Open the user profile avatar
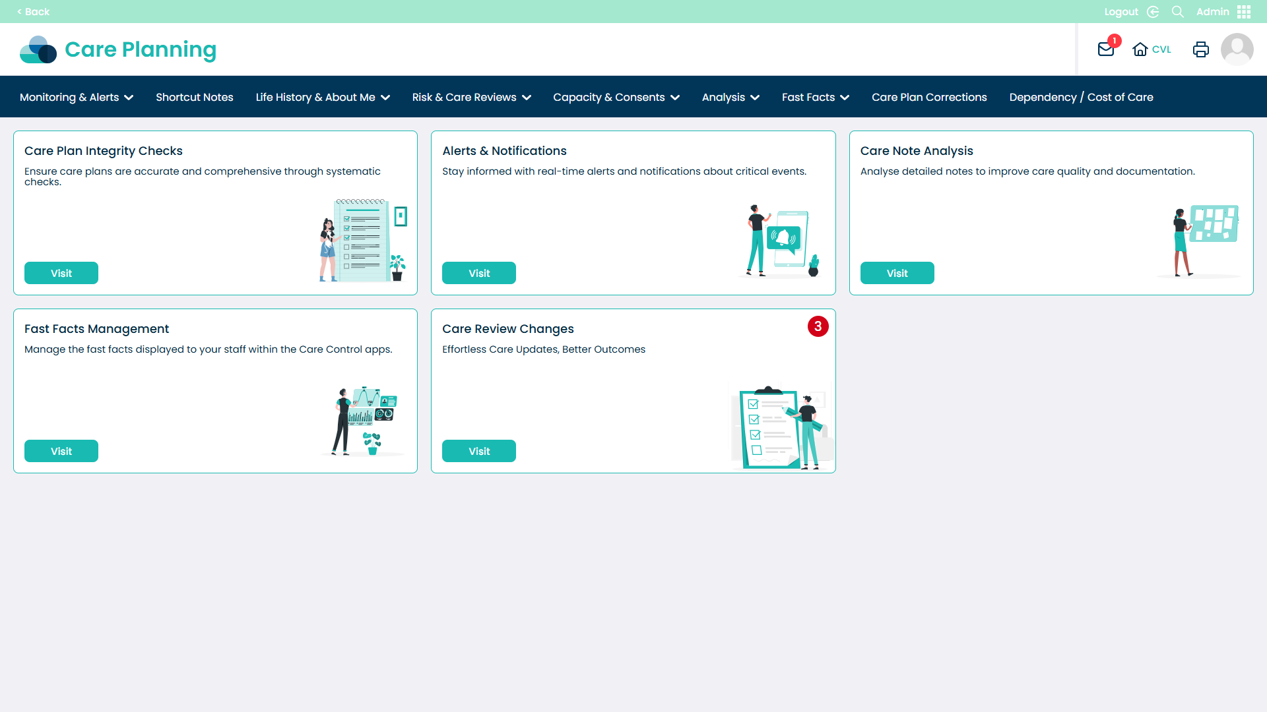 pos(1237,49)
